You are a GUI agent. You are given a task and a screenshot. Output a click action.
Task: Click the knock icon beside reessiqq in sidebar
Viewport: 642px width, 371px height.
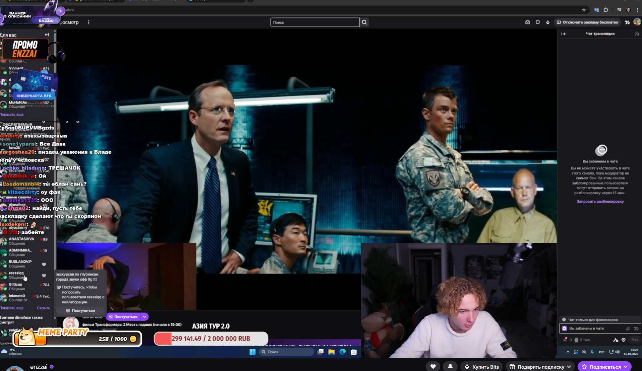pyautogui.click(x=44, y=275)
